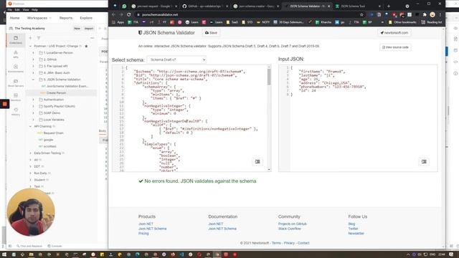This screenshot has height=258, width=459.
Task: Open File menu in Postman
Action: pos(9,9)
